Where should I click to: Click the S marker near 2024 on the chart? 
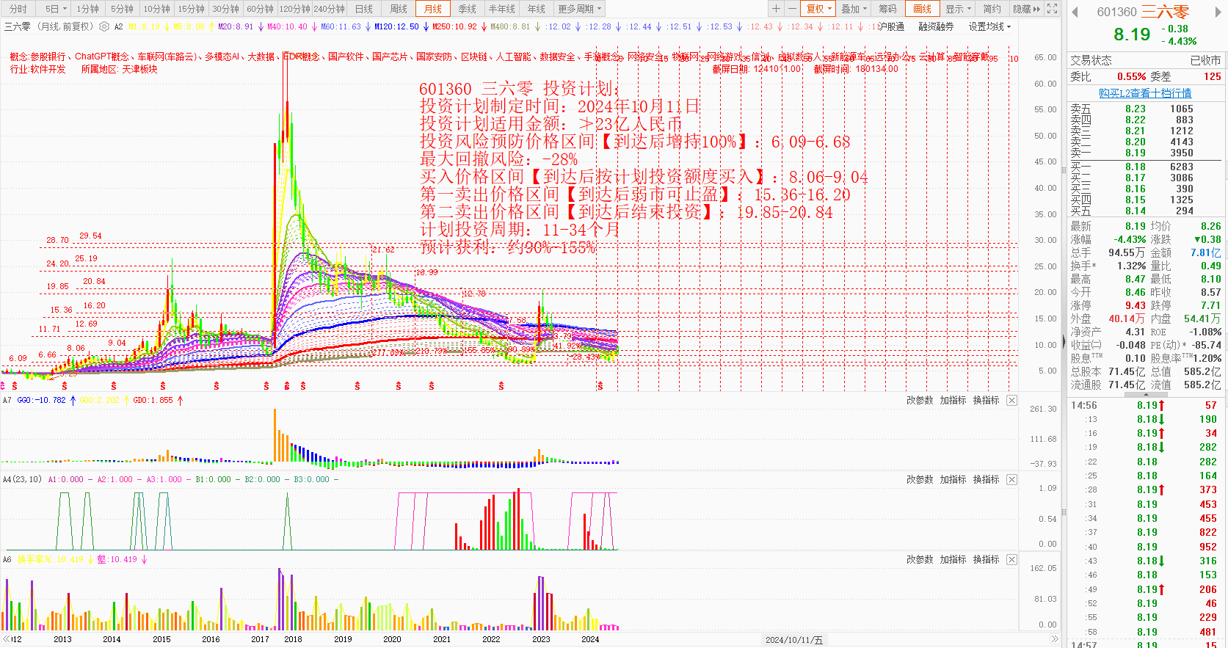pos(600,385)
